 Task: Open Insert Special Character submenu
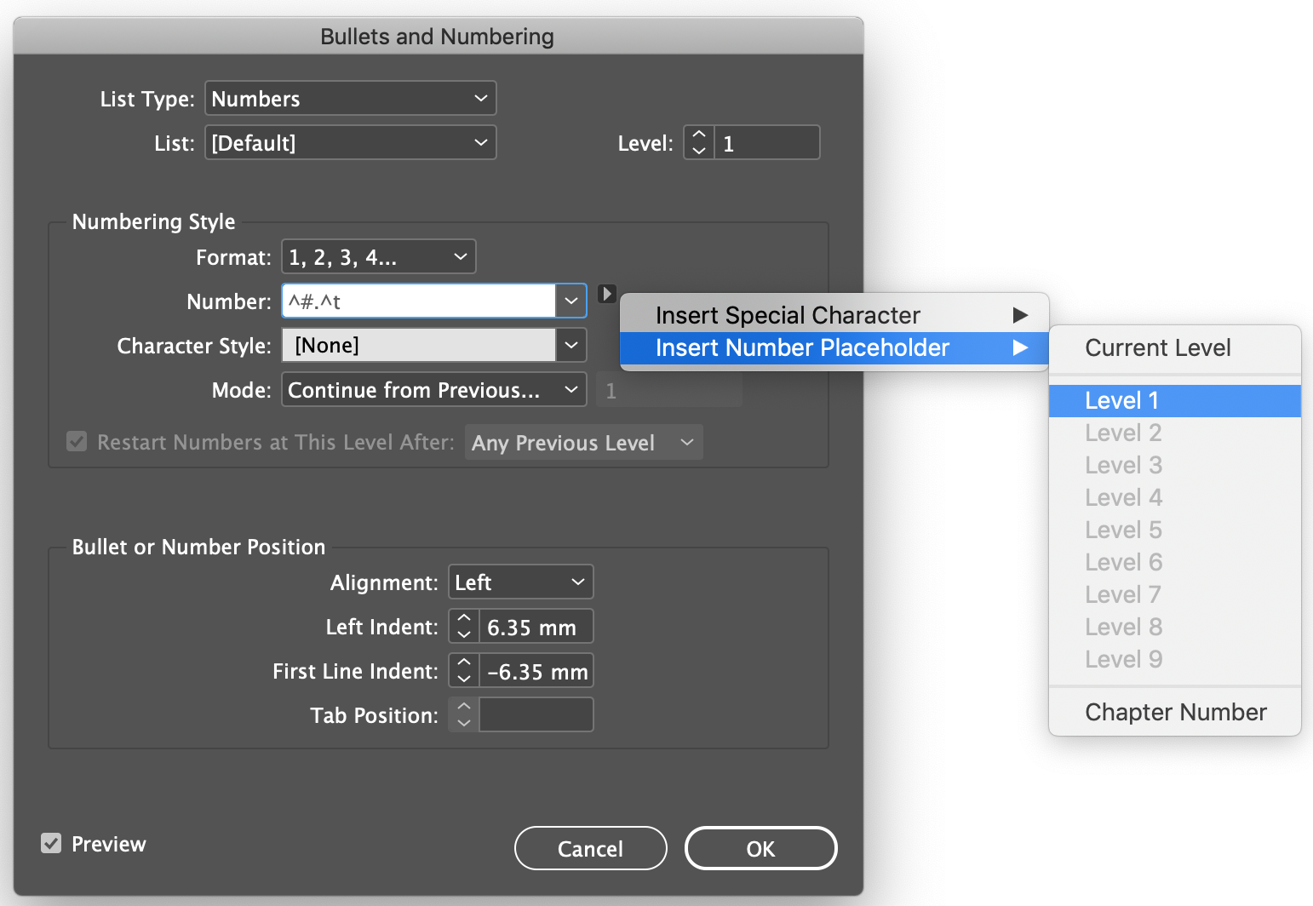coord(833,316)
